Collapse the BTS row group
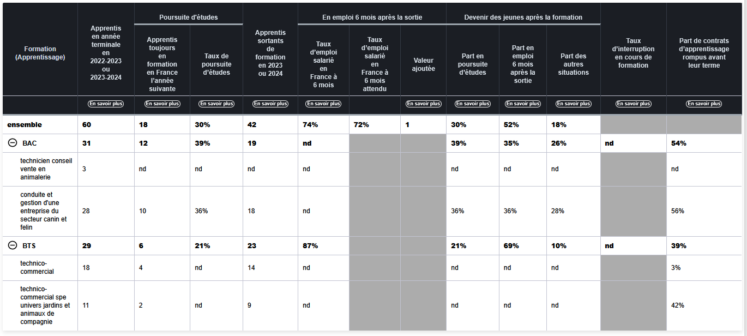Screen dimensions: 747x336 (x=13, y=245)
